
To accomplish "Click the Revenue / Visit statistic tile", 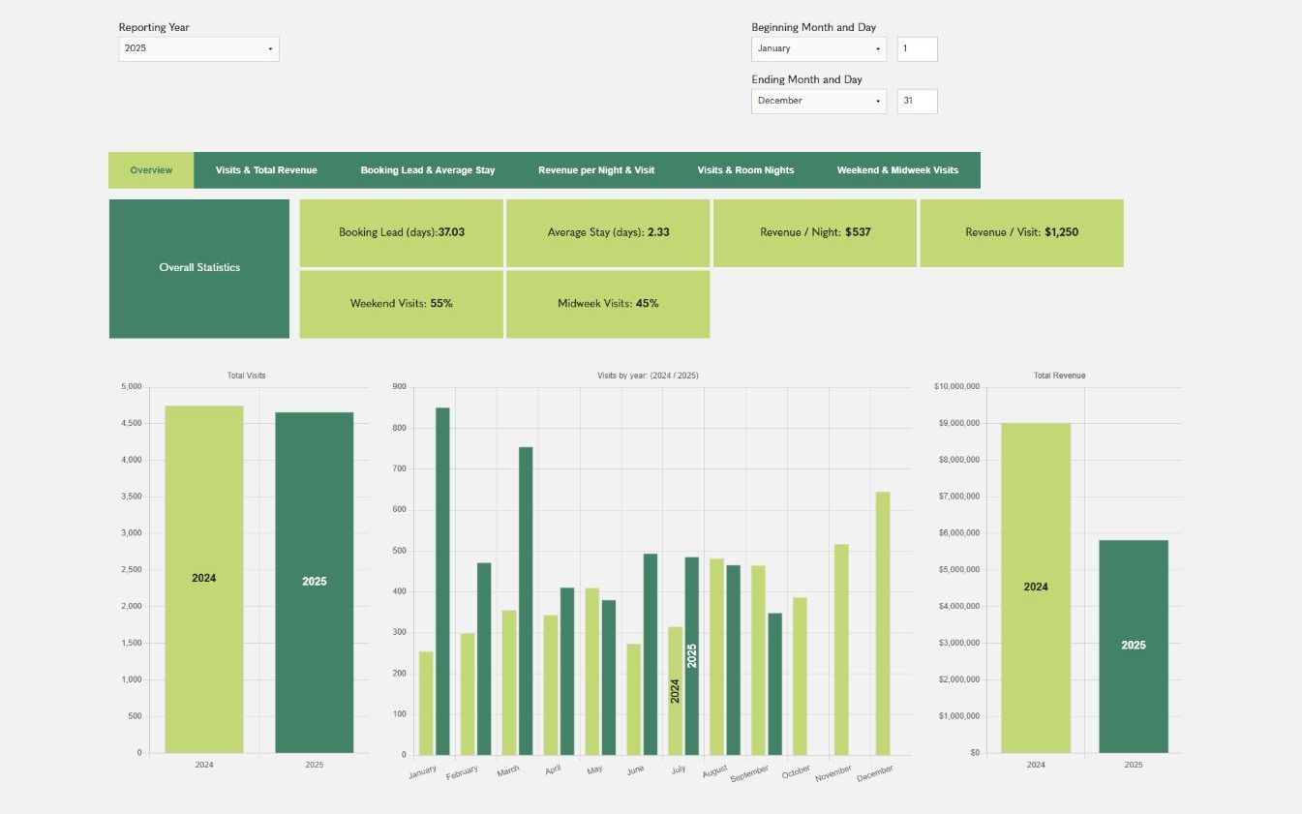I will [x=1021, y=232].
